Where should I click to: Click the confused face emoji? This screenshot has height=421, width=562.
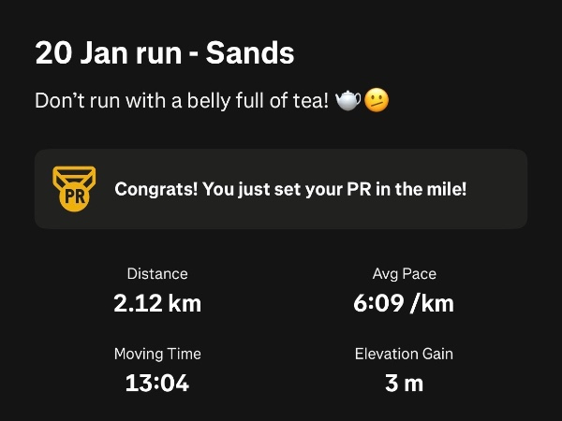377,101
